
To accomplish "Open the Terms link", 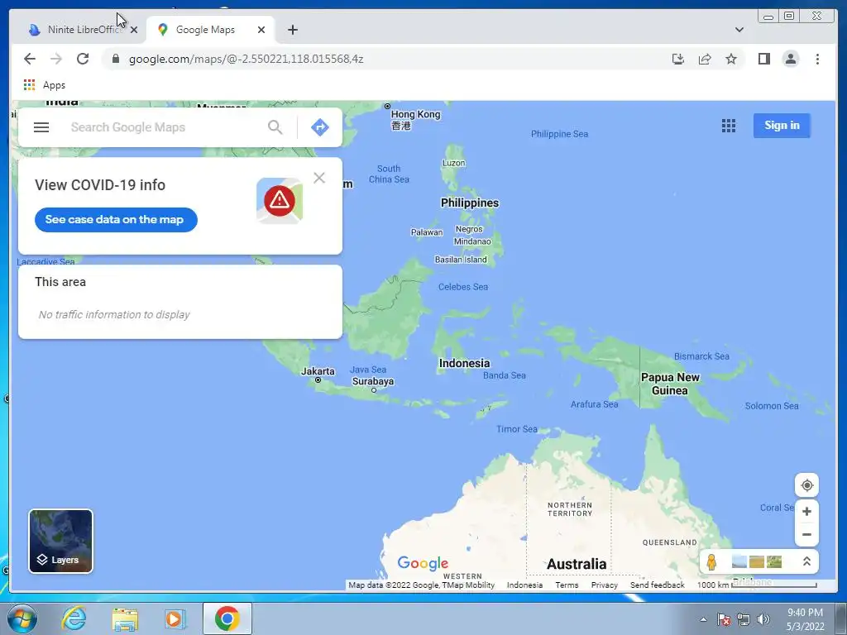I will [567, 585].
